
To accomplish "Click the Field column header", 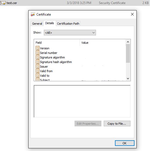I will click(57, 43).
